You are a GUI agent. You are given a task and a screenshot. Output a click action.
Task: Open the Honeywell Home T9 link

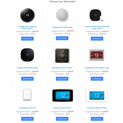pos(27,108)
